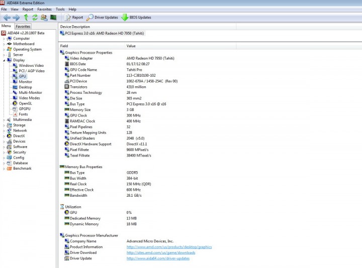Expand the Network node arrow
Image resolution: width=362 pixels, height=268 pixels.
[4, 130]
